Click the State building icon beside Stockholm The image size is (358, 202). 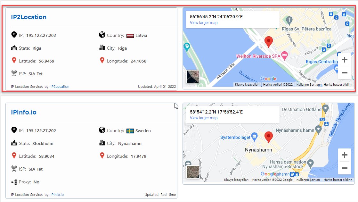click(x=14, y=143)
